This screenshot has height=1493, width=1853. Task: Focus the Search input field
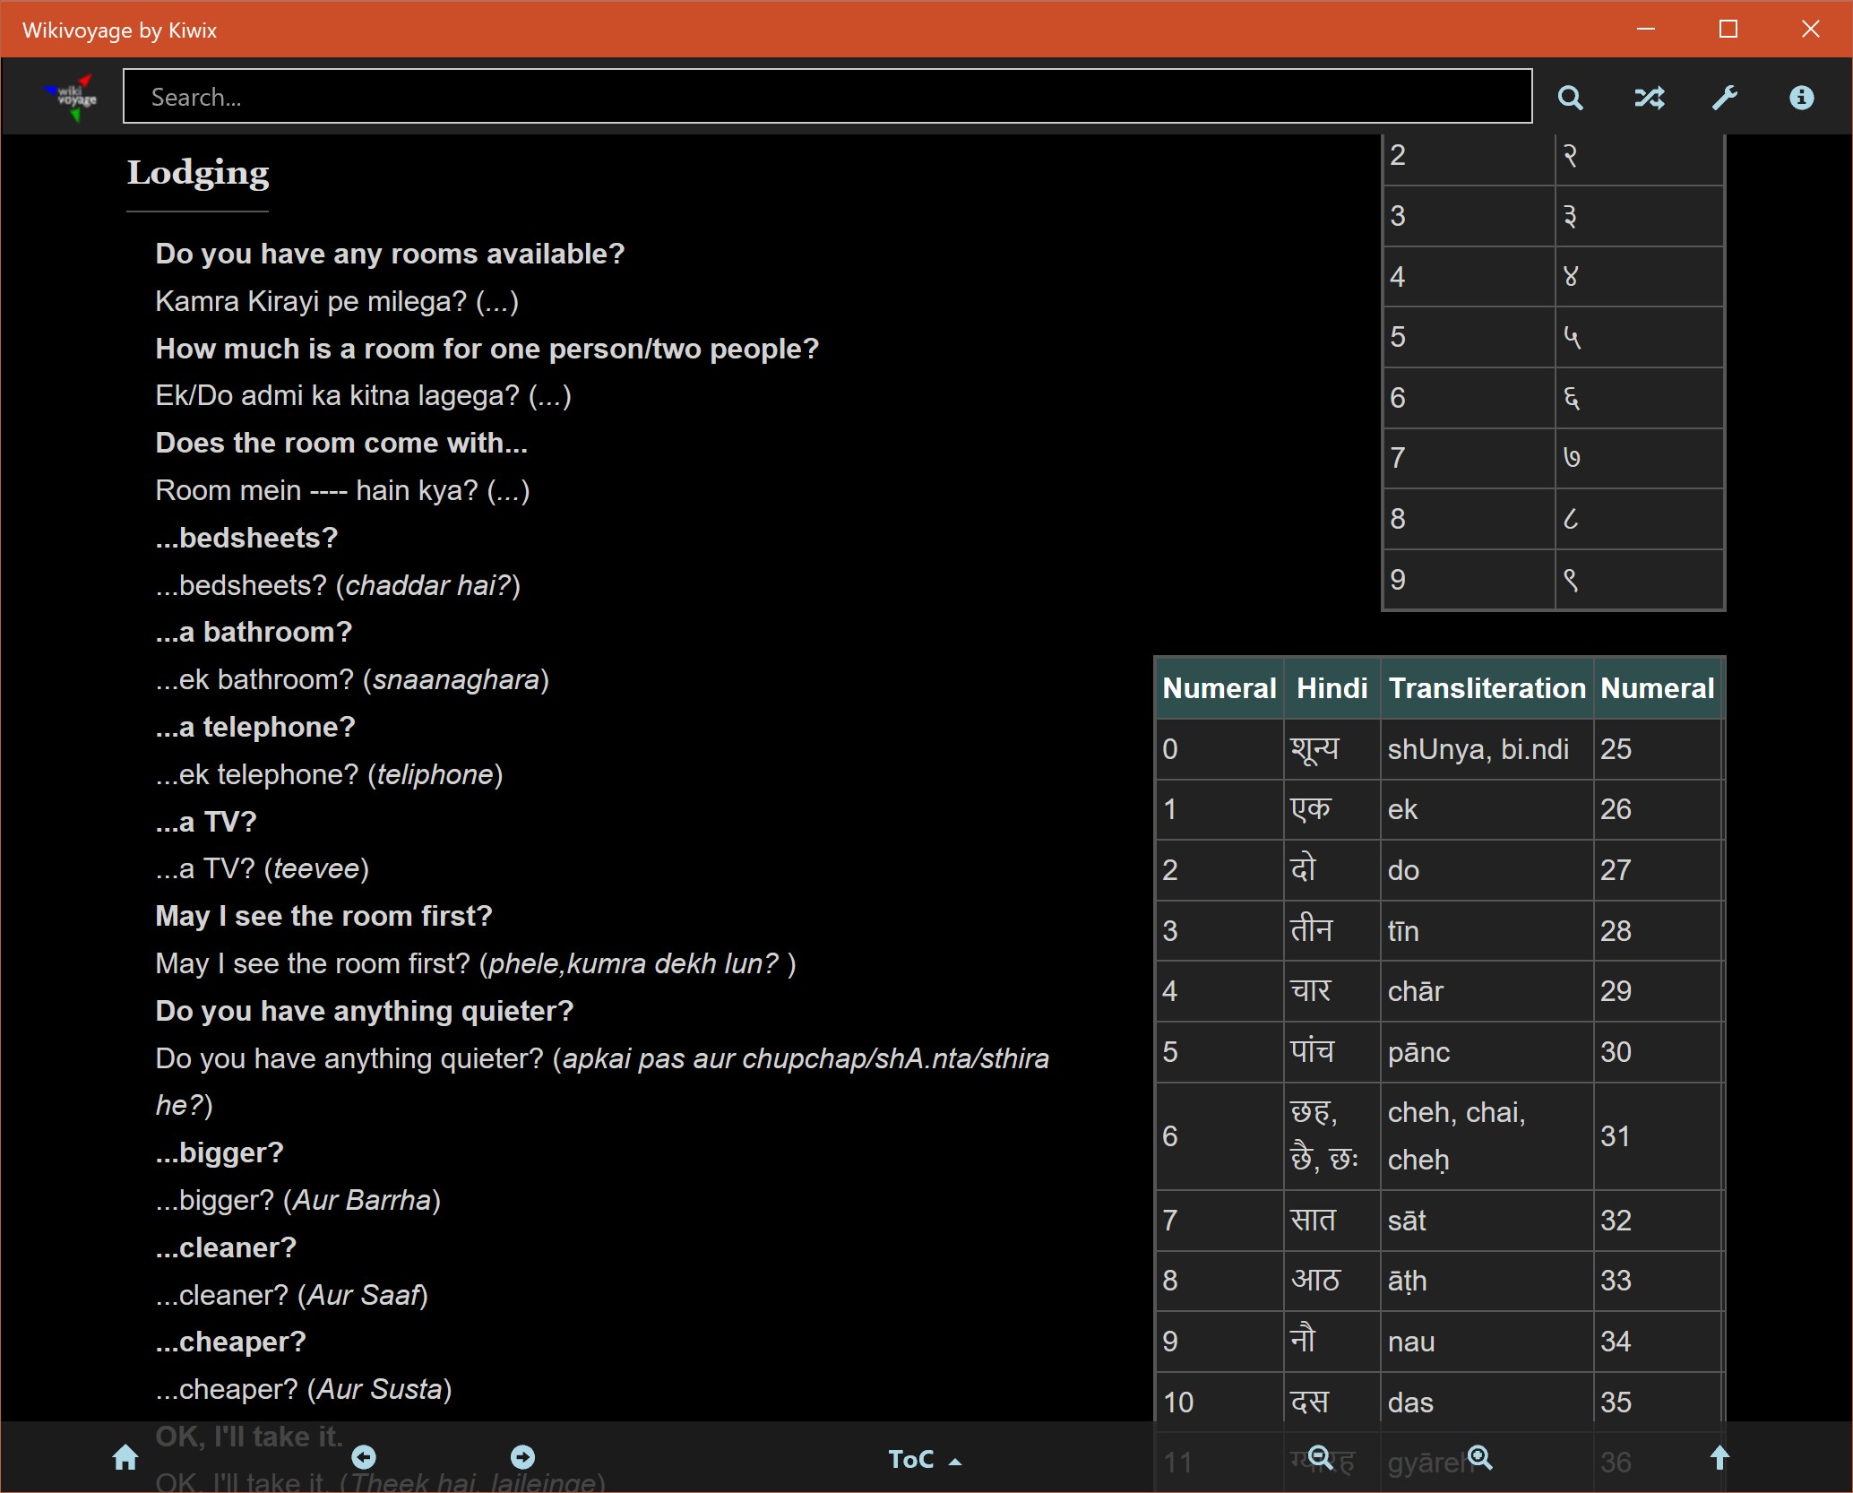point(826,97)
